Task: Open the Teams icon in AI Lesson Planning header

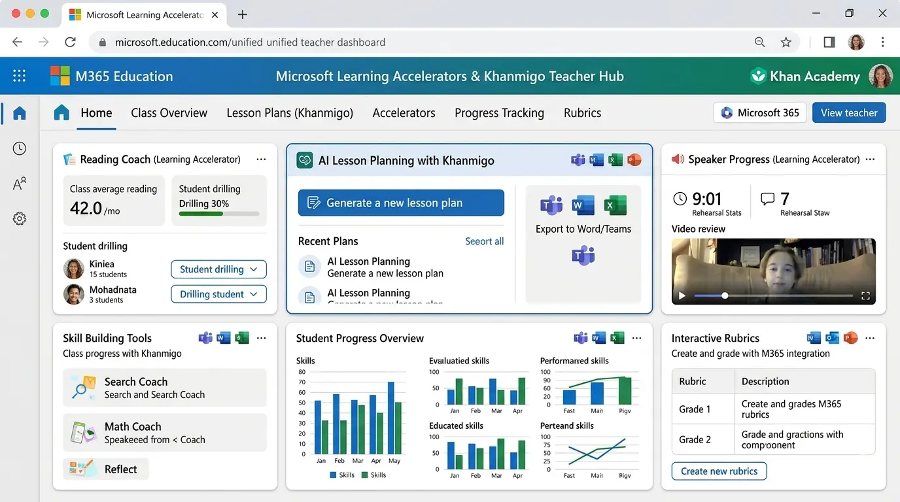Action: coord(578,159)
